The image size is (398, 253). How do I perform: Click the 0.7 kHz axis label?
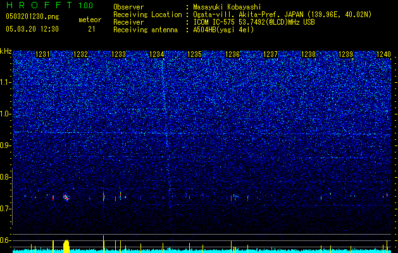(6, 209)
